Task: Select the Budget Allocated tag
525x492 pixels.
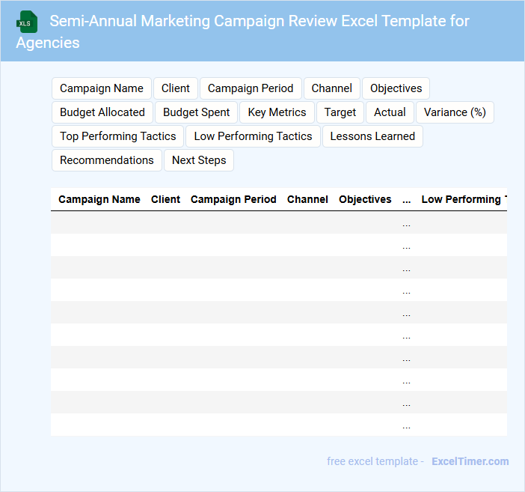Action: tap(102, 112)
